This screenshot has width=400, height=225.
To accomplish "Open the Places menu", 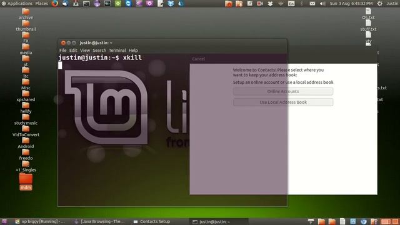I will pos(42,4).
